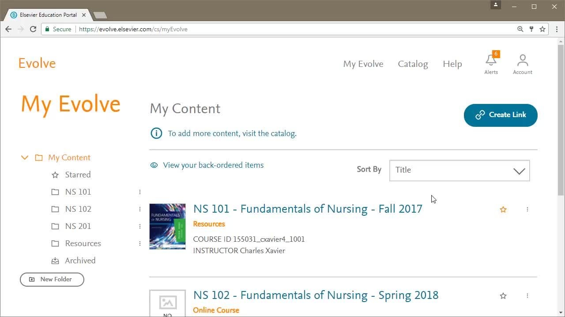The image size is (565, 317).
Task: Show Starred items in sidebar
Action: point(78,175)
